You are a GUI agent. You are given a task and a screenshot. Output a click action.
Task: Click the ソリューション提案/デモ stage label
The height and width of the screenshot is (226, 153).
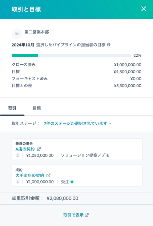click(85, 155)
